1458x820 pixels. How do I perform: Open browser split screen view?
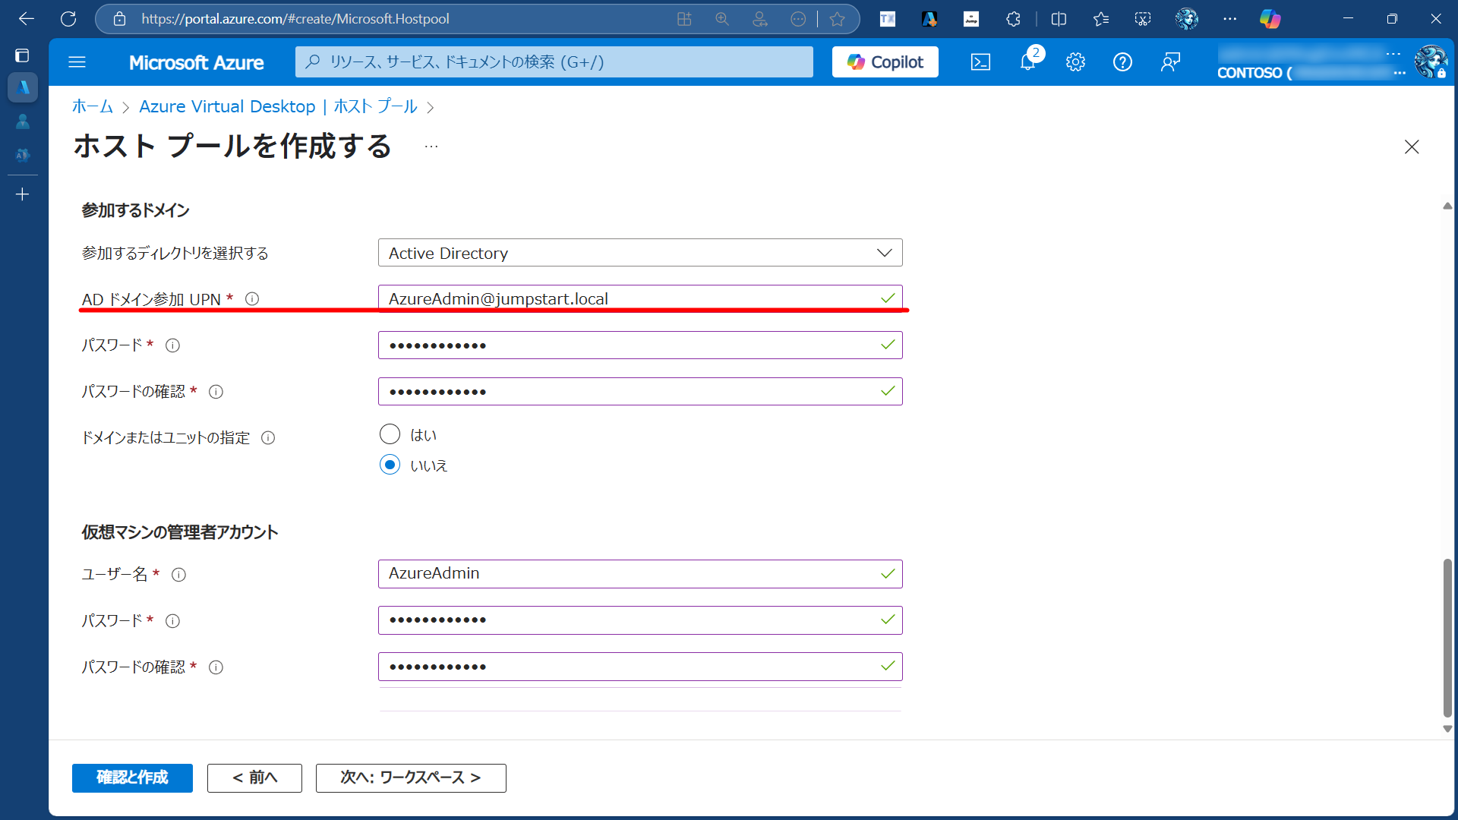click(1059, 19)
